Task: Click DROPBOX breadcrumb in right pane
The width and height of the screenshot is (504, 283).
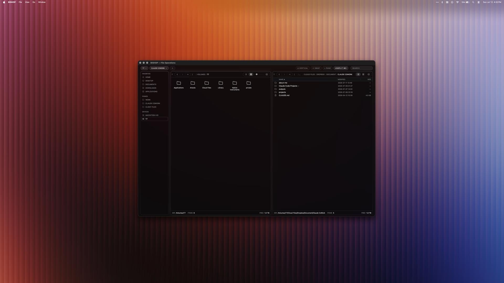Action: click(x=320, y=74)
